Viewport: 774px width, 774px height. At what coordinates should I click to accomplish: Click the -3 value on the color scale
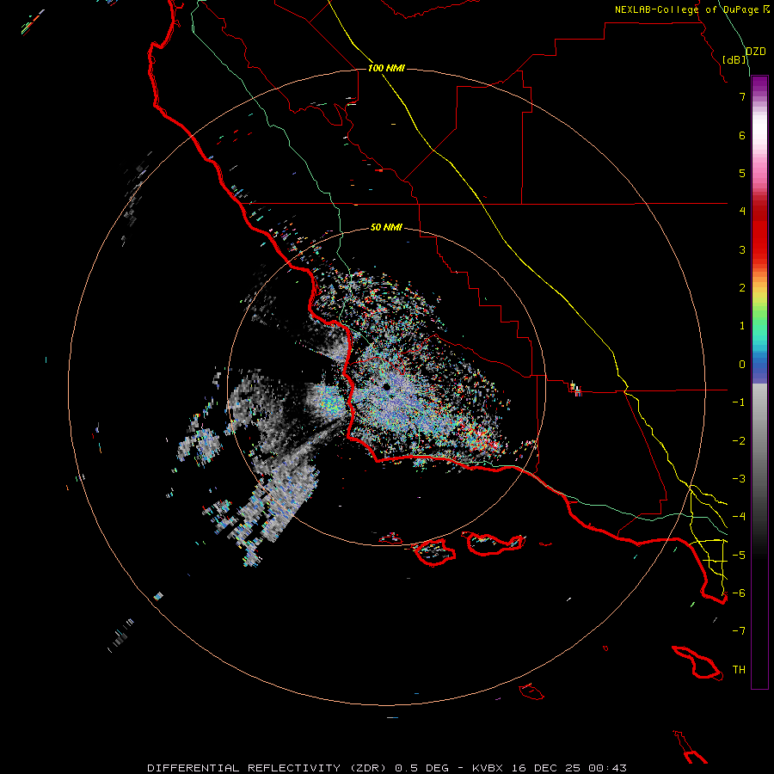(x=739, y=479)
